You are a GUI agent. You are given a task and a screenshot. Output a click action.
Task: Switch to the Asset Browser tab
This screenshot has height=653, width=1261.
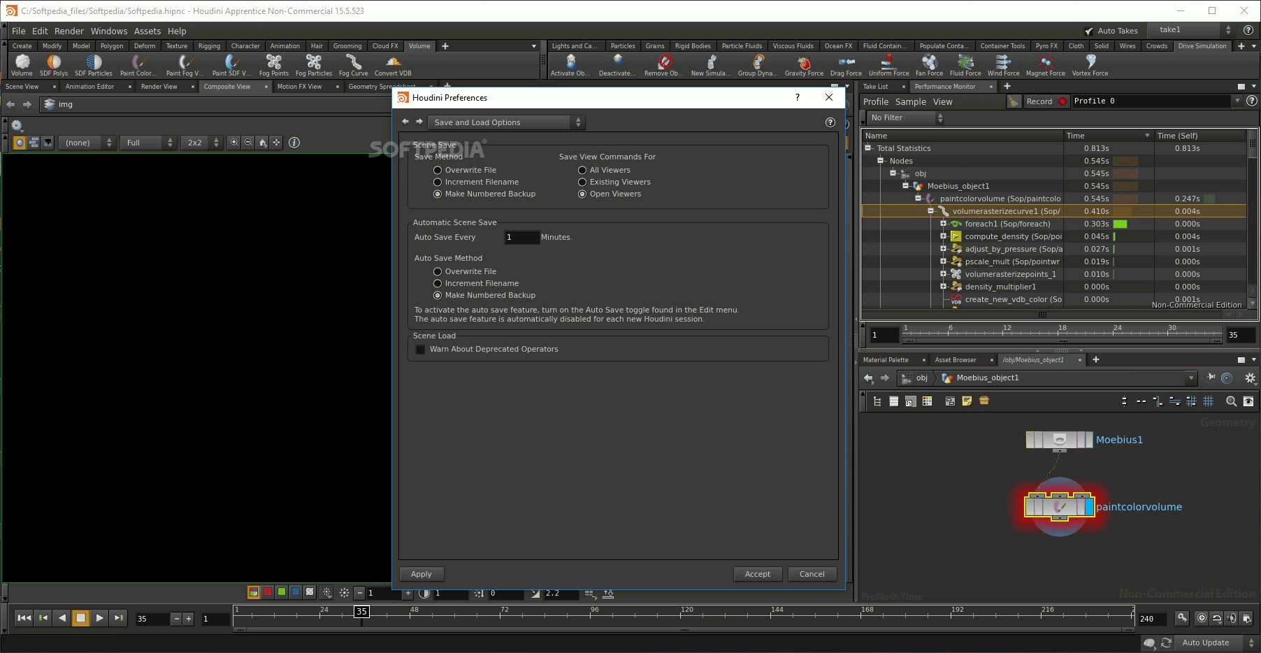[956, 360]
